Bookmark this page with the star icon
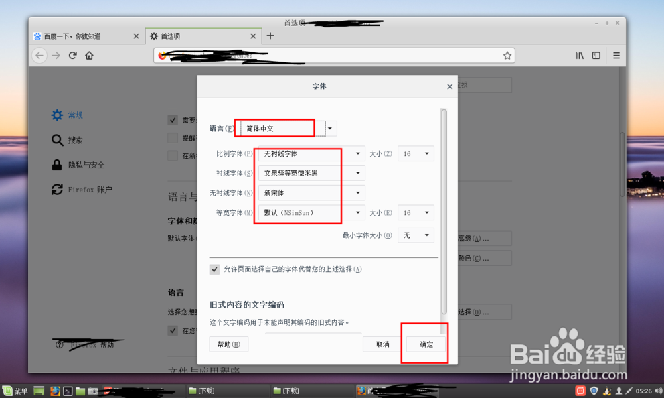Screen dimensions: 664x398 [507, 56]
